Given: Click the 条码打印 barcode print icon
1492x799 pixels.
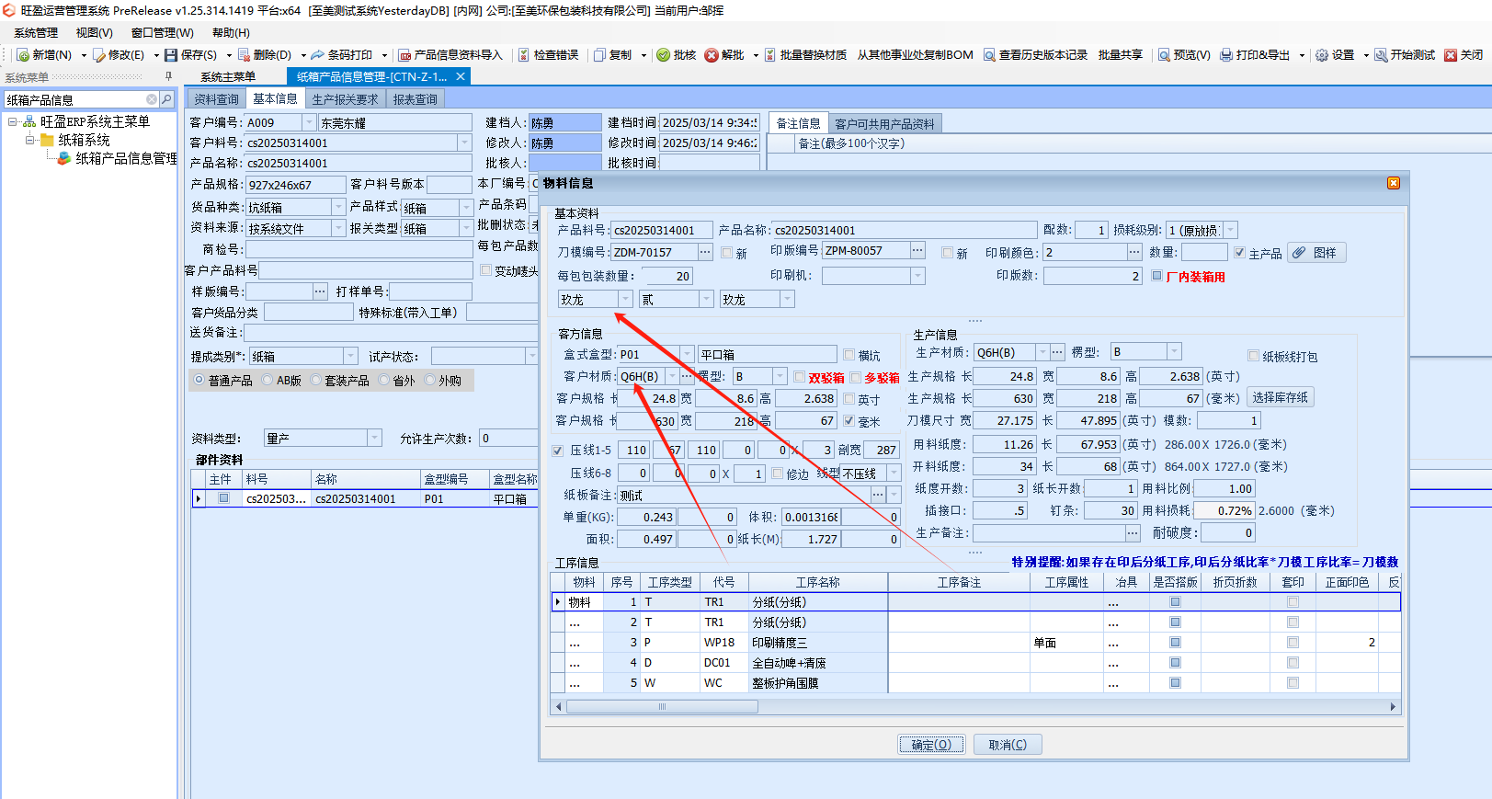Looking at the screenshot, I should (x=318, y=55).
